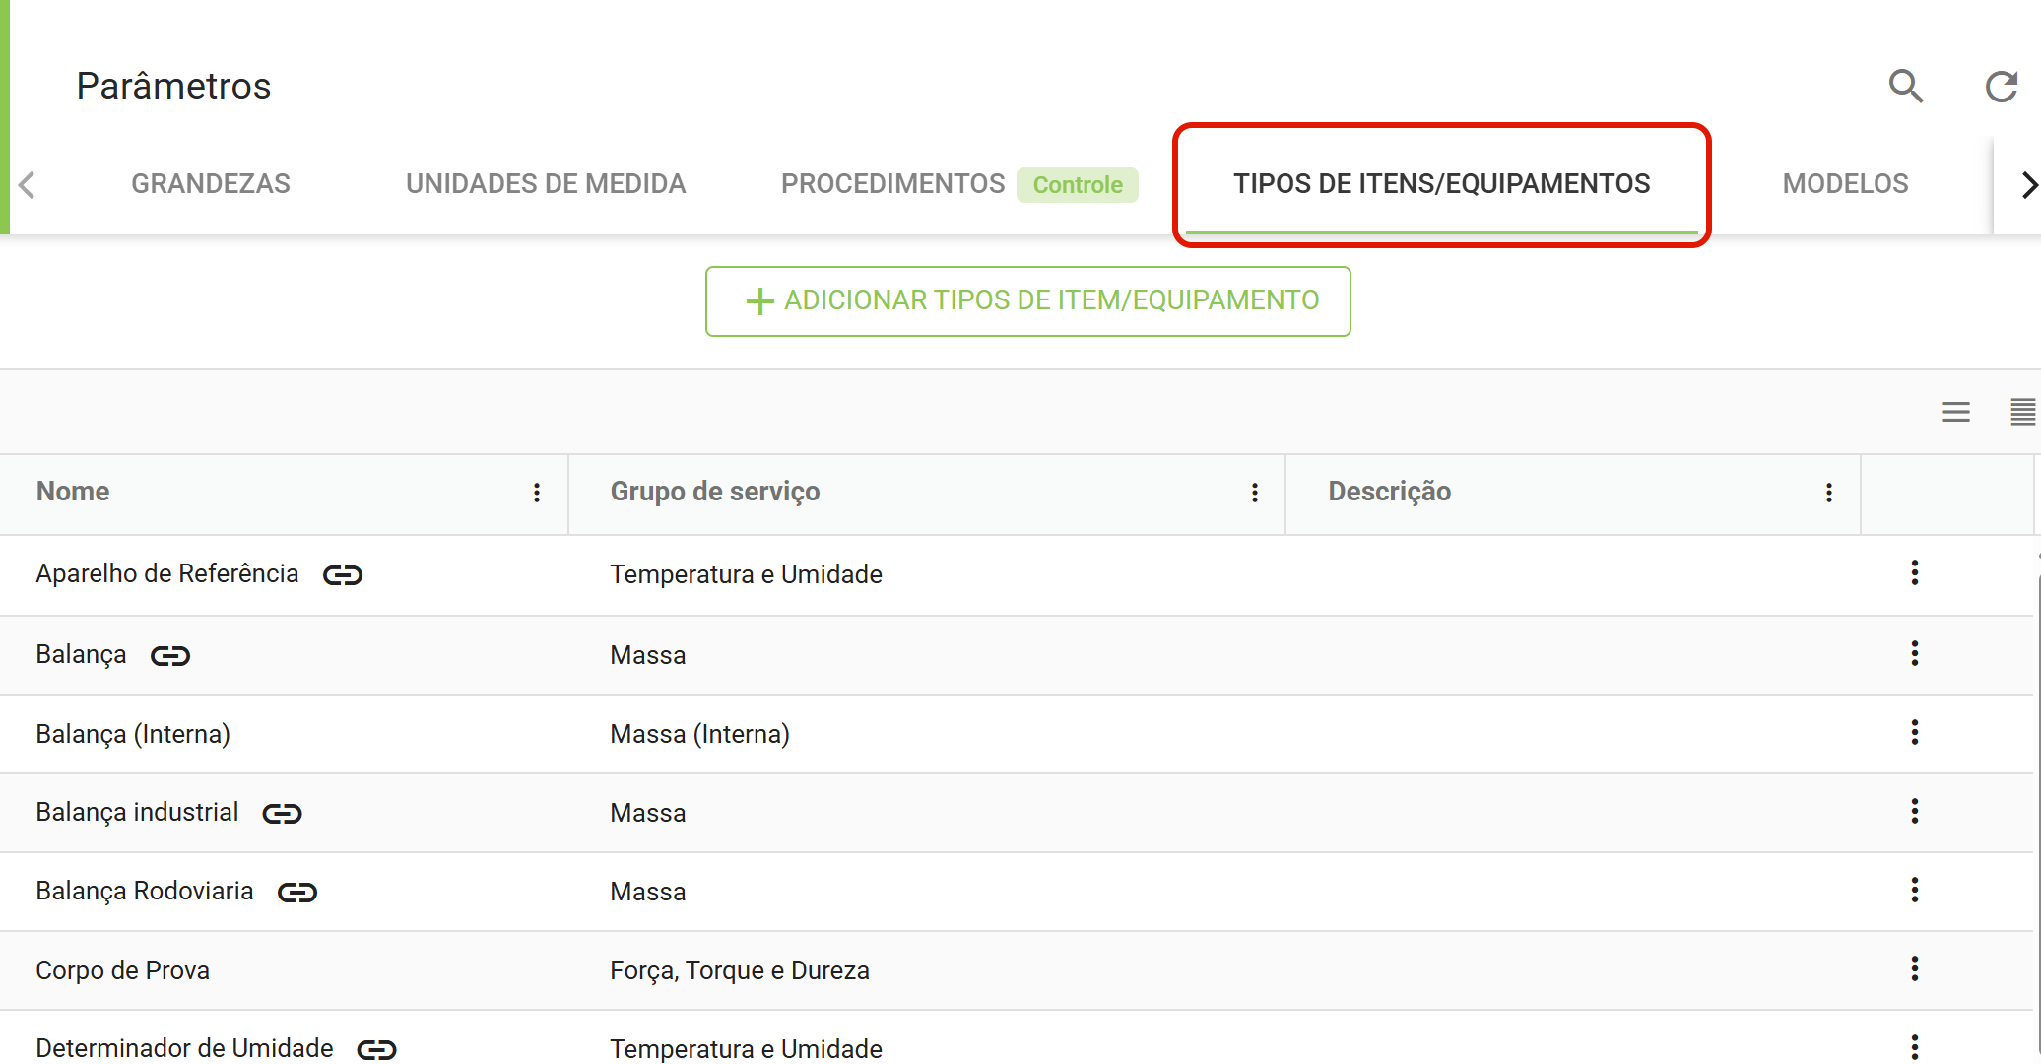Viewport: 2041px width, 1064px height.
Task: Open Descrição column options menu
Action: tap(1829, 493)
